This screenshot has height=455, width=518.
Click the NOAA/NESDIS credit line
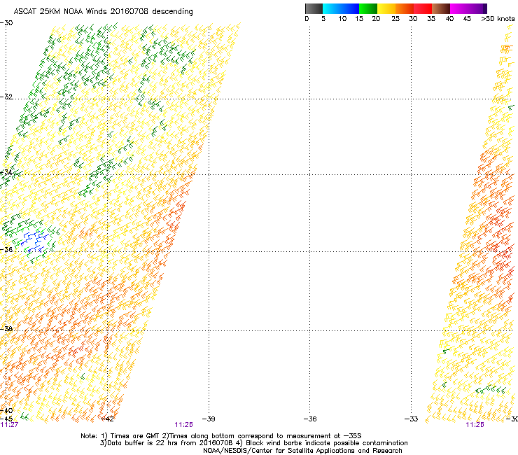[x=302, y=451]
